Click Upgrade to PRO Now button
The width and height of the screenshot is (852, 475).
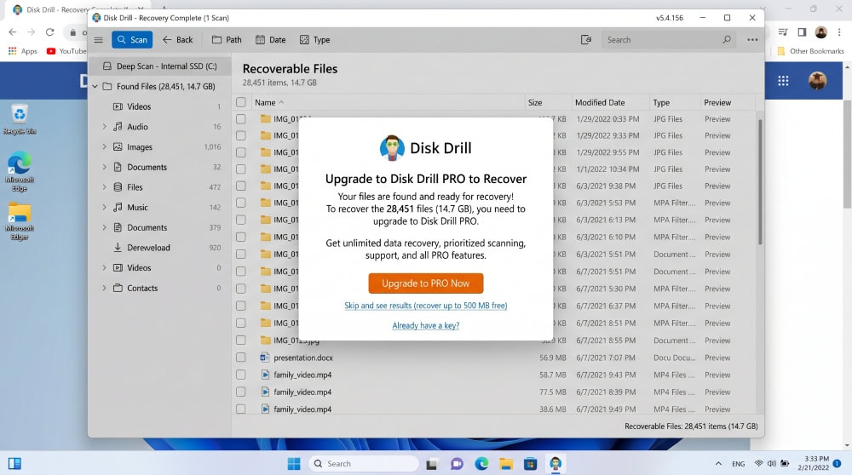425,283
